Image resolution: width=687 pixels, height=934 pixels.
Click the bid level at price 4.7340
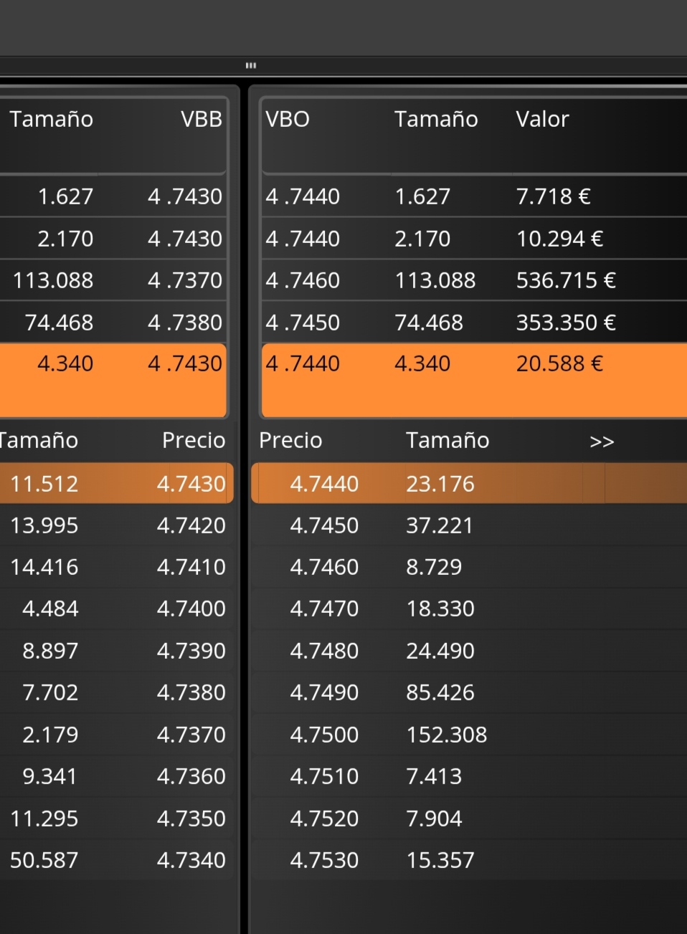tap(116, 860)
